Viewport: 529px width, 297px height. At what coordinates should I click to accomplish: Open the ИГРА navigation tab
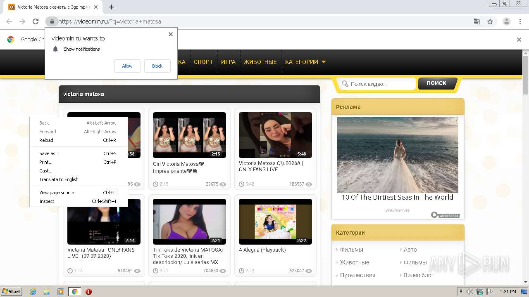pos(228,62)
